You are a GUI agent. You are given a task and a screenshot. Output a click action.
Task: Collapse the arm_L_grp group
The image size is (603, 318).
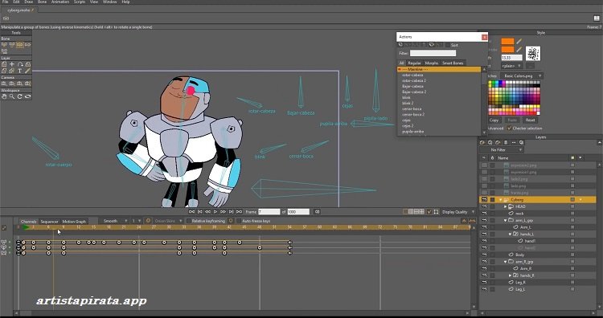(x=506, y=221)
